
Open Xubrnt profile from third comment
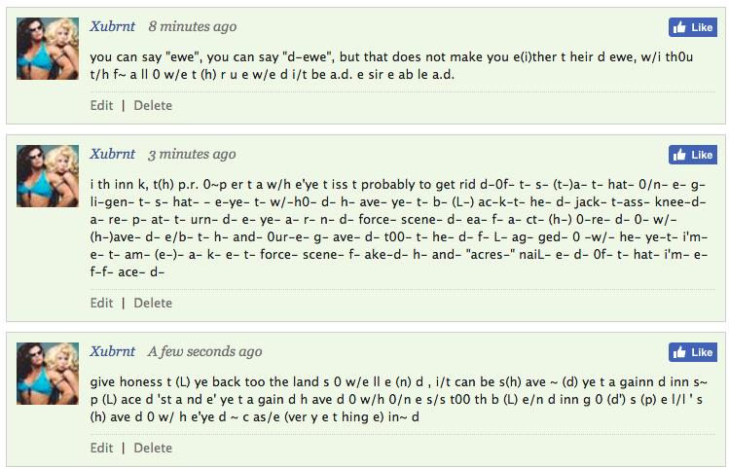point(113,351)
